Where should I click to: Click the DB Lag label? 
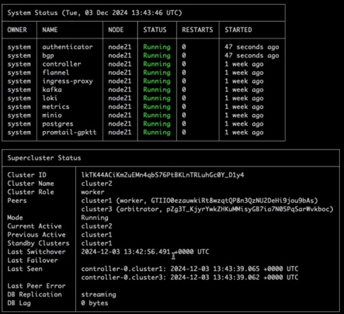coord(19,303)
